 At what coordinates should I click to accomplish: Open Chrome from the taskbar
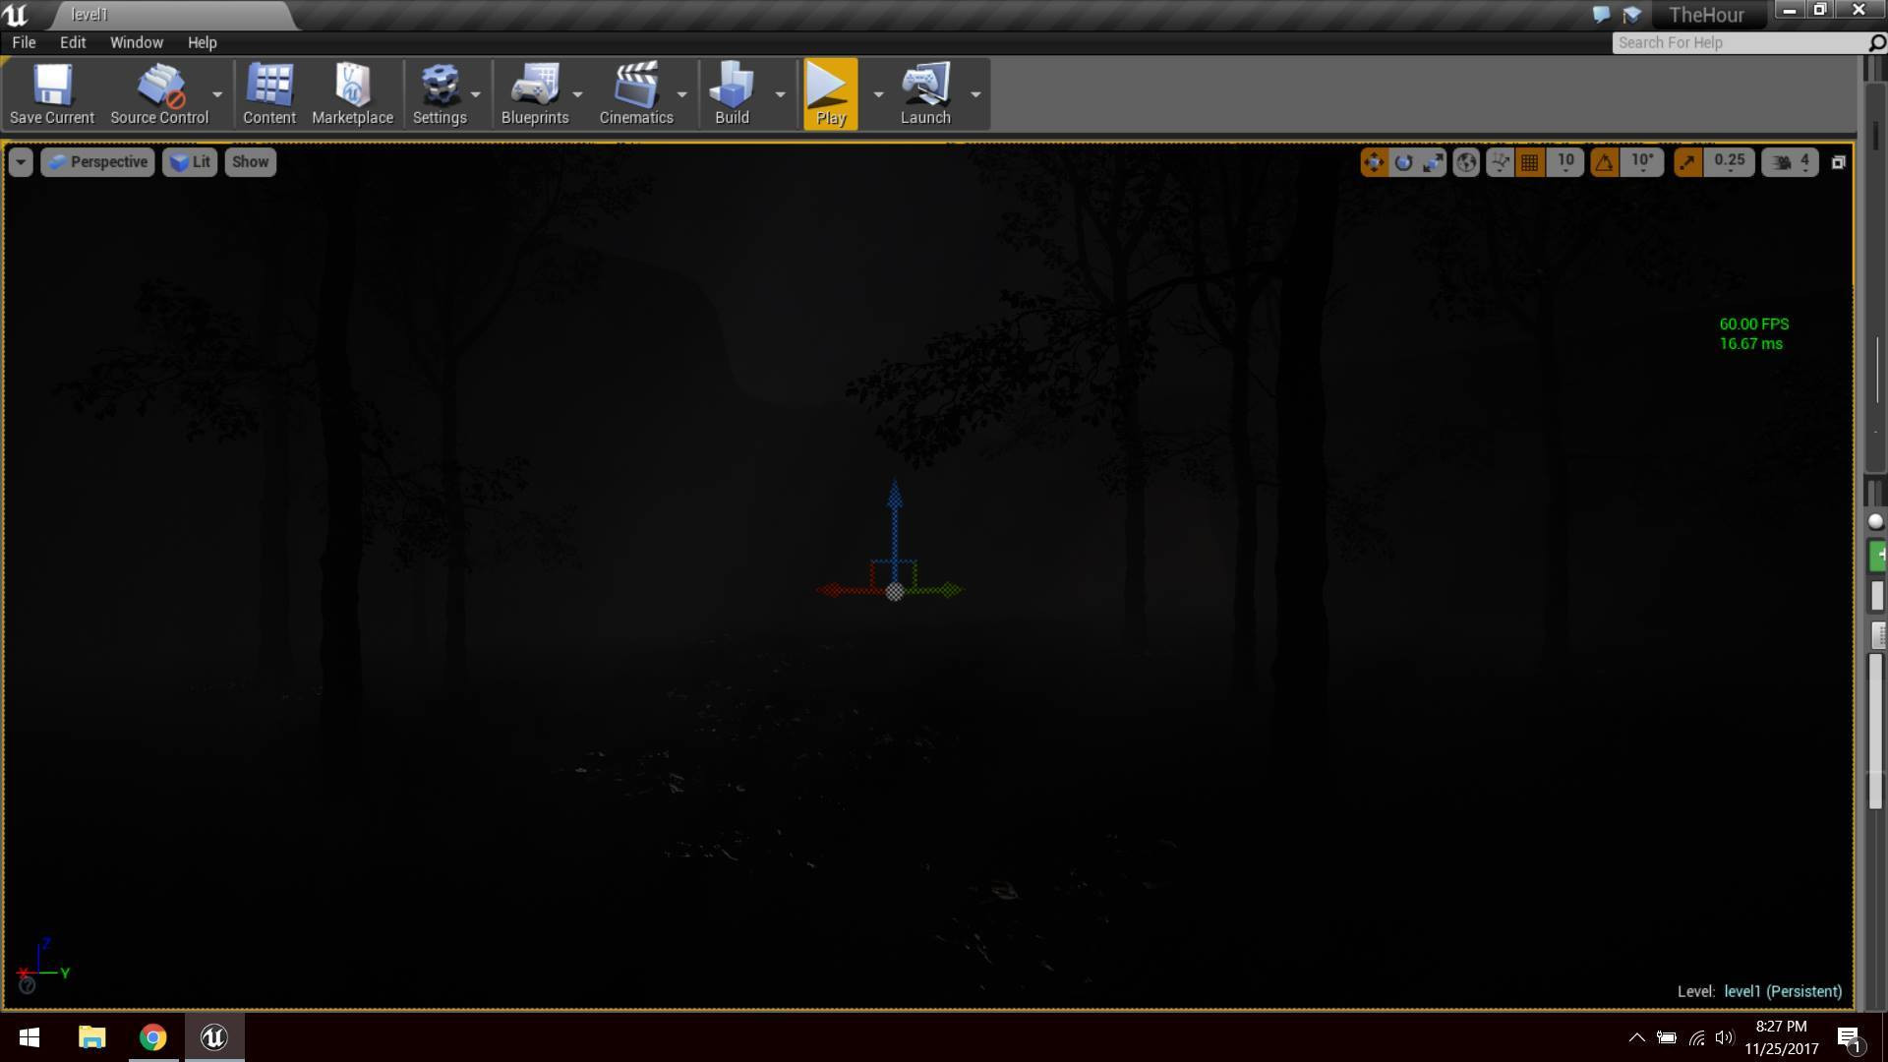[153, 1037]
